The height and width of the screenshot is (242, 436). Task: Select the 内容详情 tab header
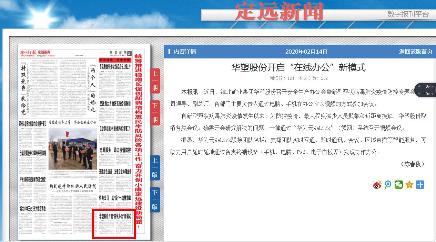[x=185, y=52]
